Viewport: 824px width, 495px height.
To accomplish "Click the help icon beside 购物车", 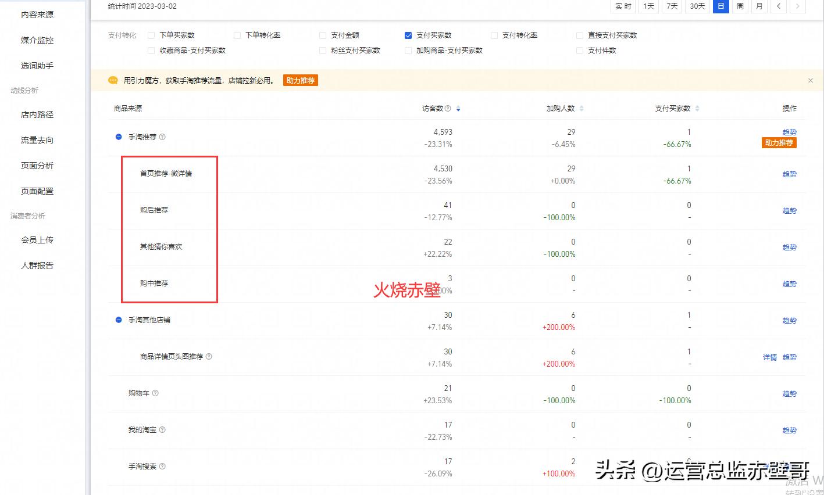I will pos(156,393).
